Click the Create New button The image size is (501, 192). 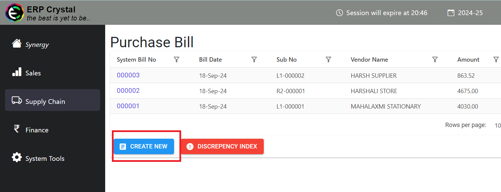click(x=144, y=146)
